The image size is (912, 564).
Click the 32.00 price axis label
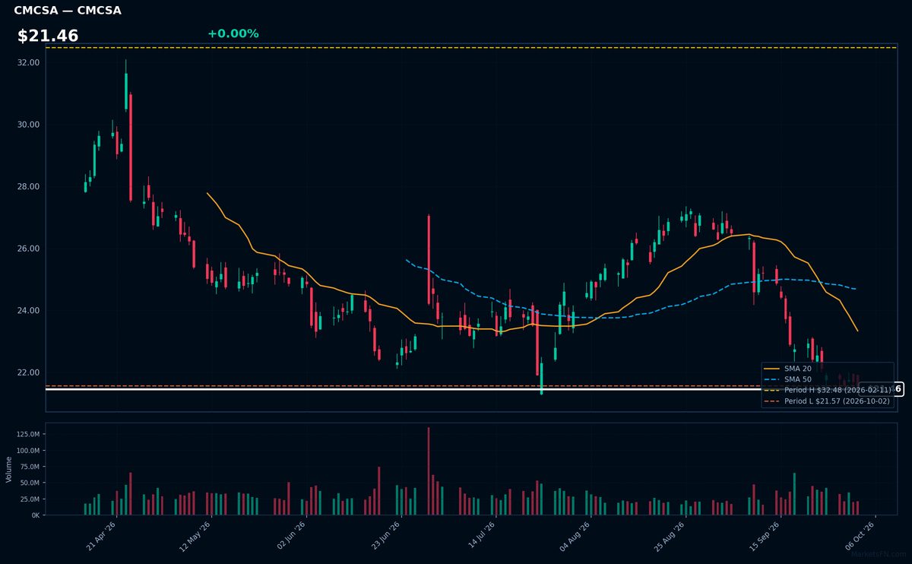[x=28, y=62]
